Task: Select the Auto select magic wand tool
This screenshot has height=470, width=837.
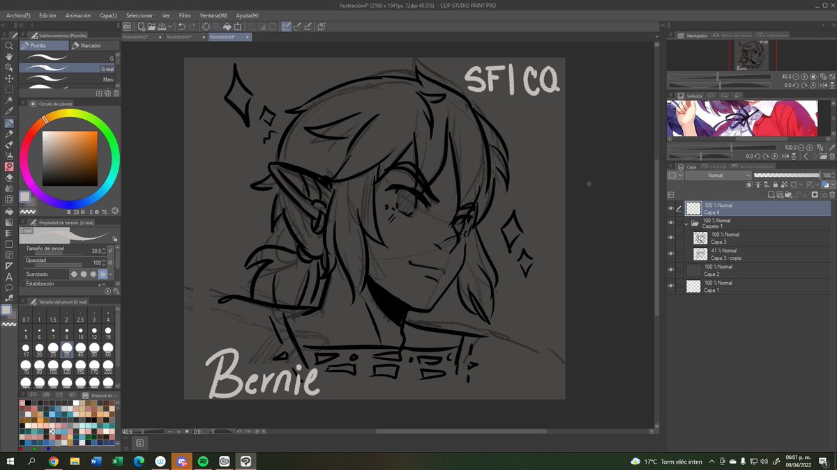Action: (x=9, y=100)
